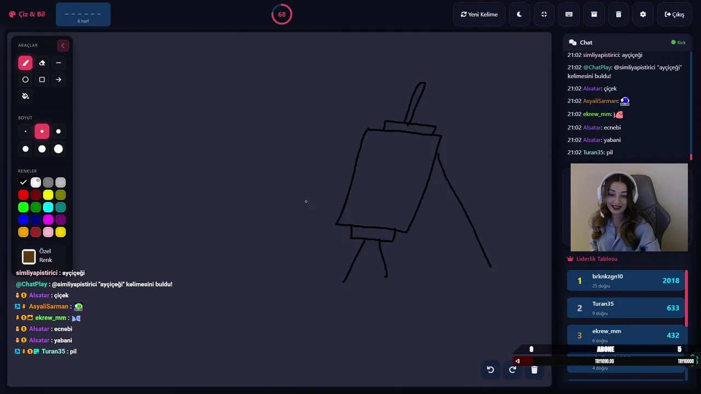The image size is (701, 394).
Task: Pick the olive color swatch
Action: [61, 195]
